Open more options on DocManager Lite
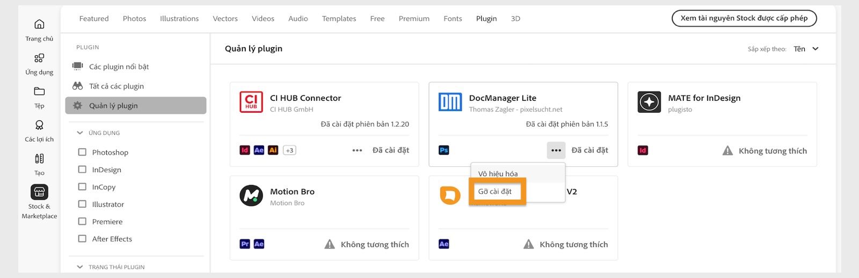Screen dimensions: 859x278 [x=556, y=150]
